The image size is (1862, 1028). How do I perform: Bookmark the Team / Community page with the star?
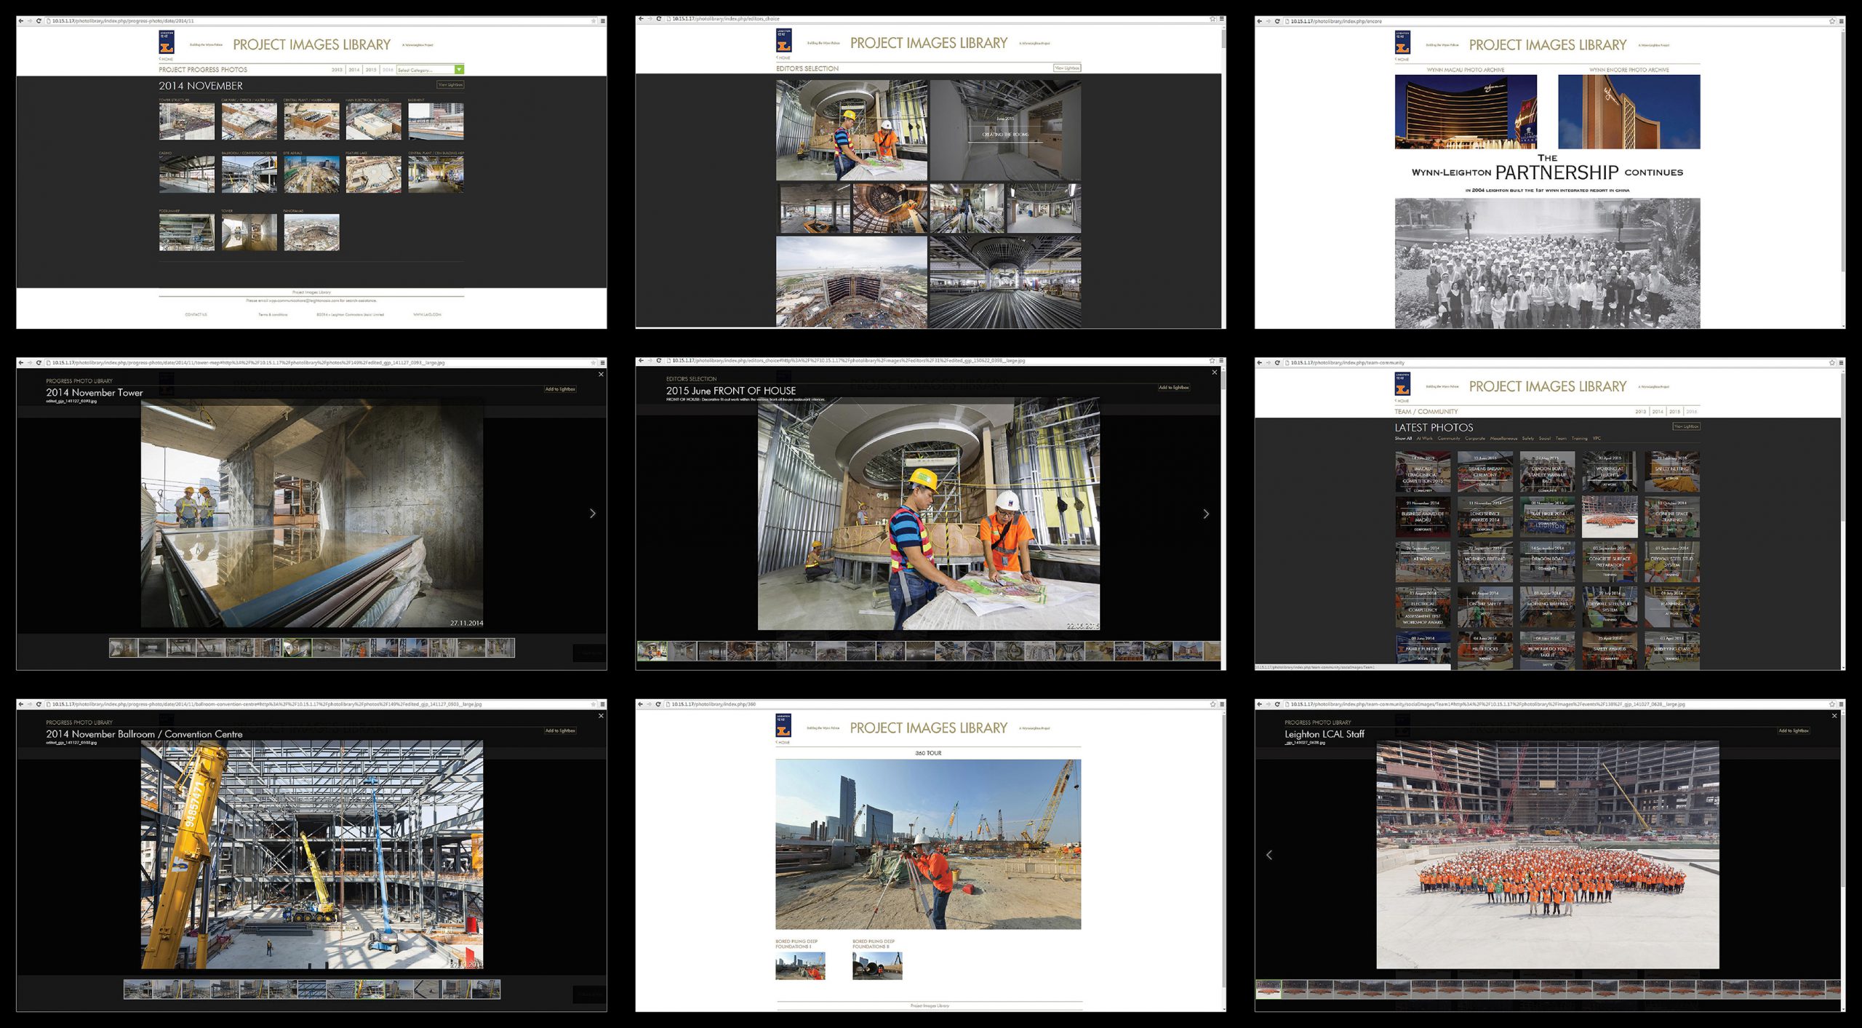point(1832,362)
